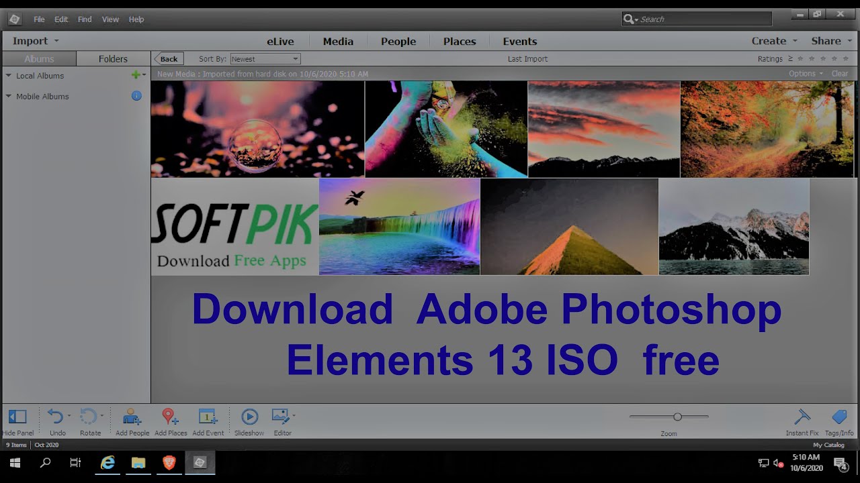This screenshot has height=483, width=860.
Task: Open taskbar search
Action: (x=46, y=463)
